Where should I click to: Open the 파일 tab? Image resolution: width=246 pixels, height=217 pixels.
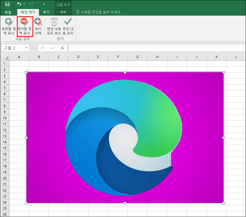point(8,12)
